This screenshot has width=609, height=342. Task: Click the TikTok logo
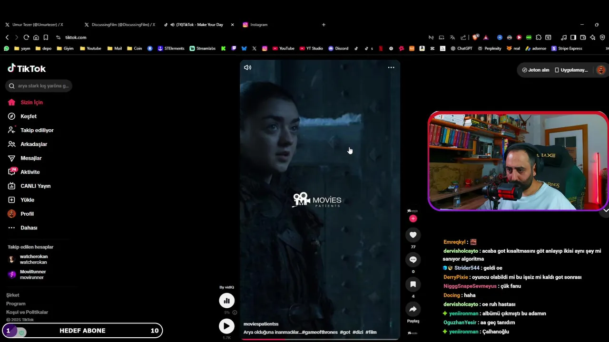(x=27, y=68)
